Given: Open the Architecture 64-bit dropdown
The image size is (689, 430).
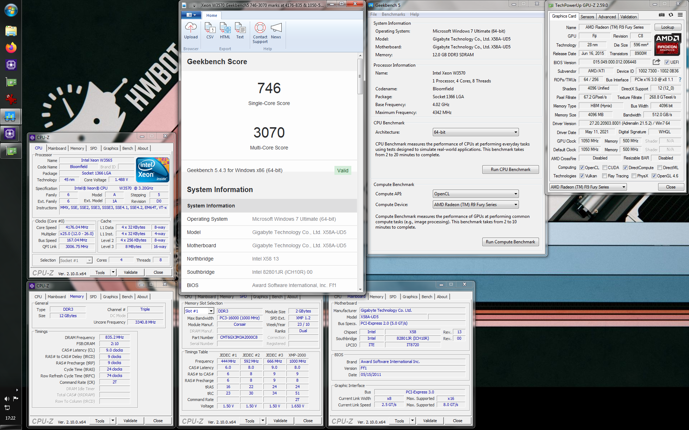Looking at the screenshot, I should (475, 132).
